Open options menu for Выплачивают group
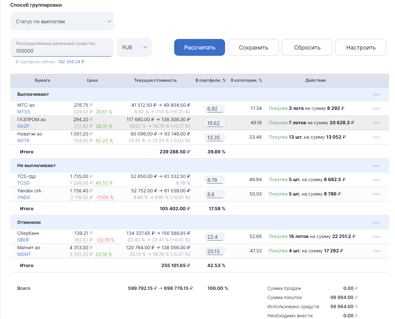The width and height of the screenshot is (395, 319). pyautogui.click(x=376, y=95)
